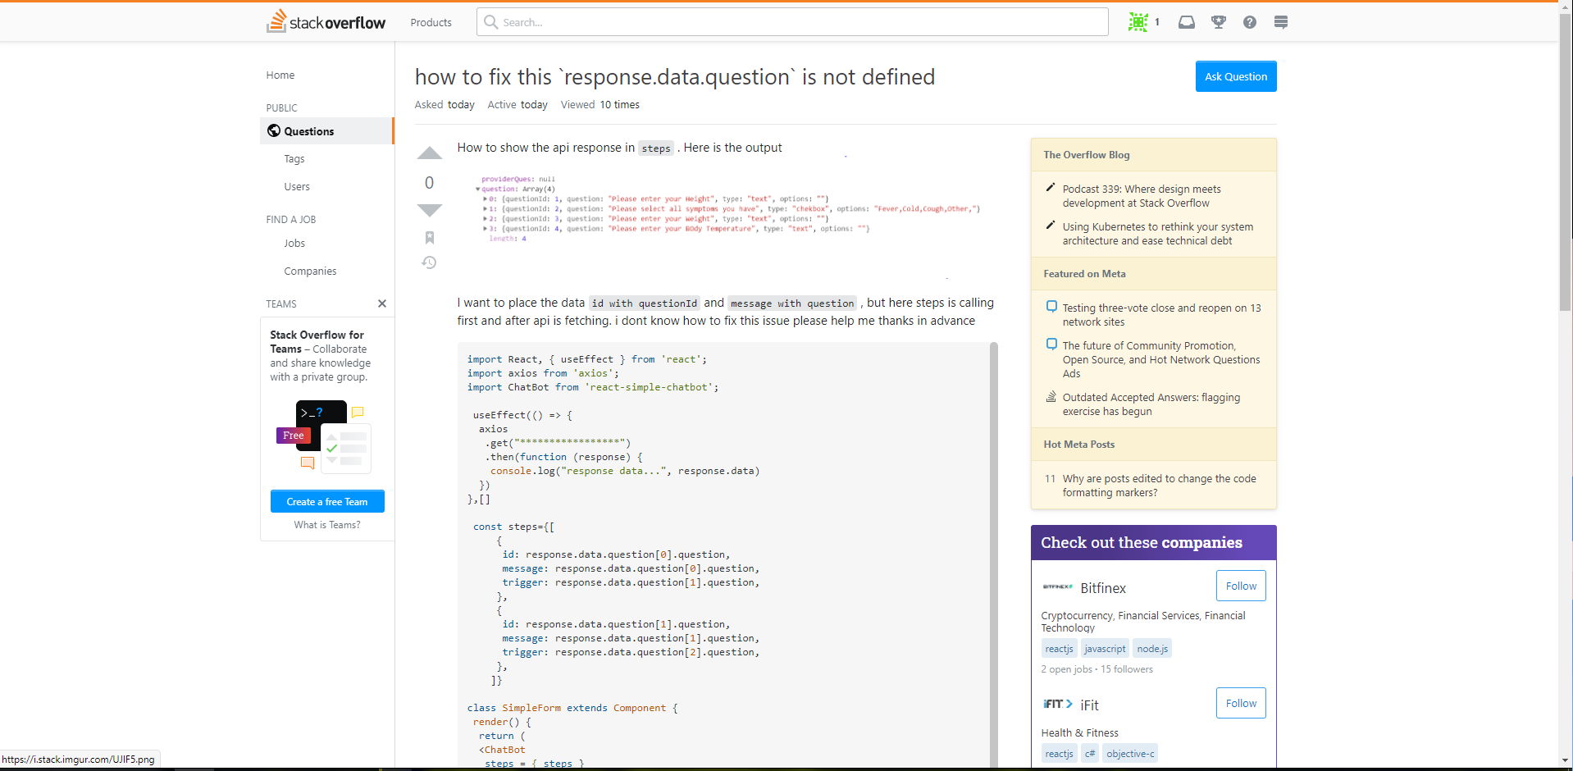
Task: Select Questions in the left sidebar
Action: (309, 131)
